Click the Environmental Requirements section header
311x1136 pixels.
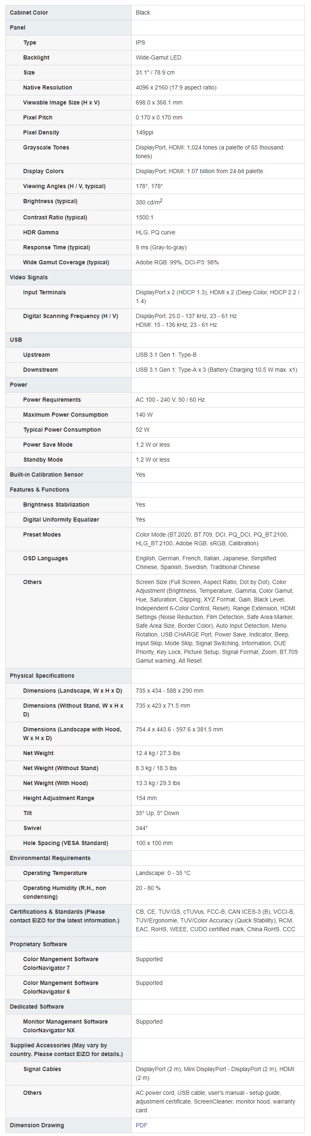pos(50,858)
